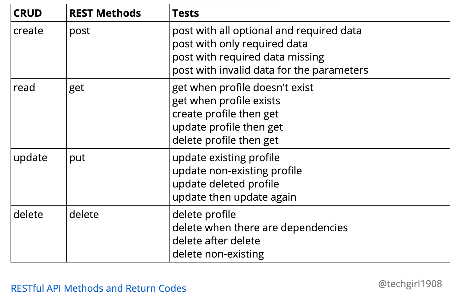Image resolution: width=461 pixels, height=297 pixels.
Task: Click 'post with invalid data for the parameters'
Action: click(x=270, y=70)
